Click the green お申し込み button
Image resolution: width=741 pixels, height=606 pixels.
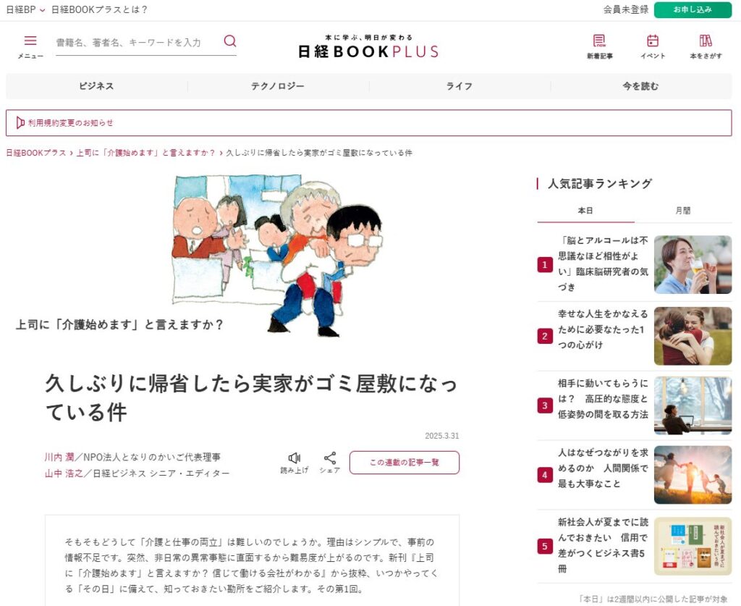693,10
